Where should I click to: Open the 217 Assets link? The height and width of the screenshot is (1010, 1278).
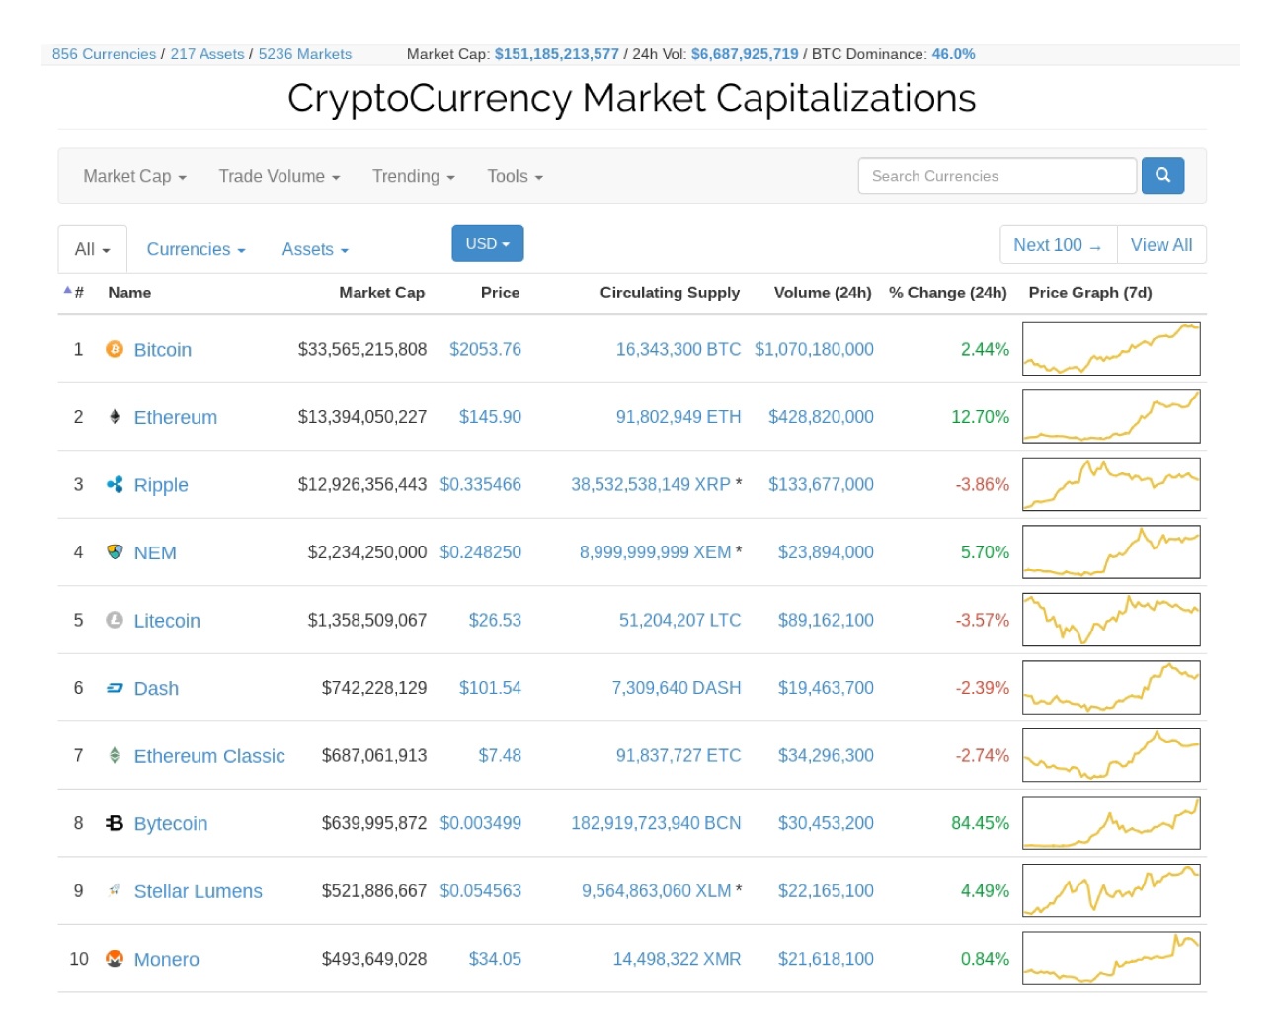pos(207,54)
